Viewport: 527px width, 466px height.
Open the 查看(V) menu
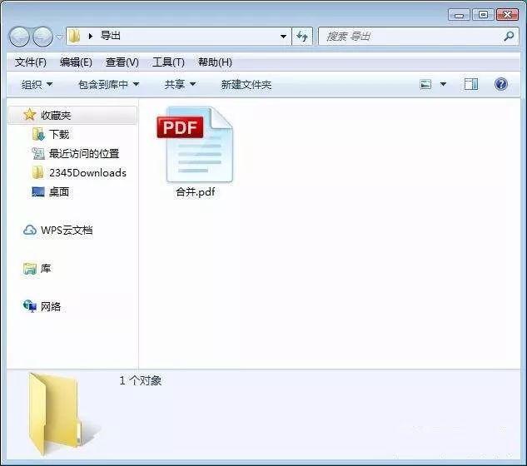point(122,62)
